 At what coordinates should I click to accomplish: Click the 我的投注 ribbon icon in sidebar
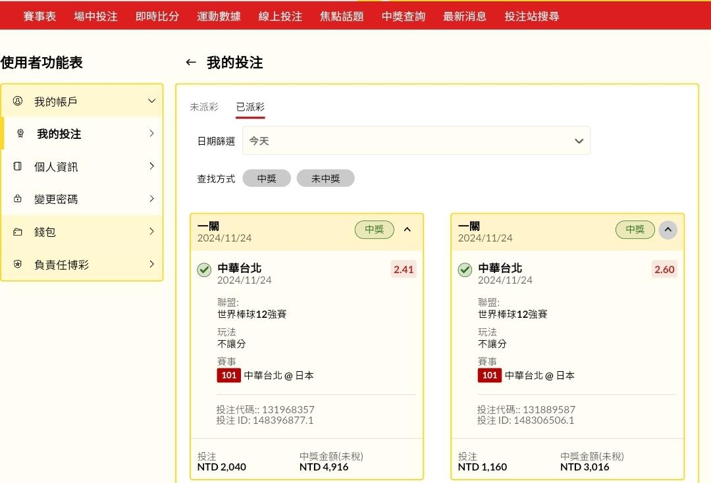coord(20,133)
